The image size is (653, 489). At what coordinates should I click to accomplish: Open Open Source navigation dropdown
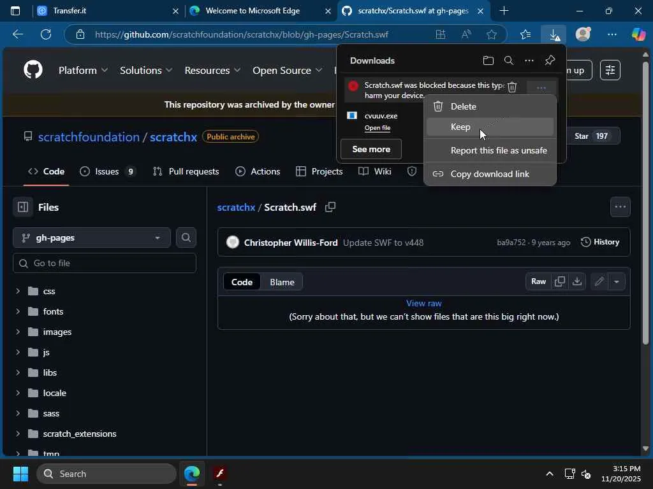(x=288, y=70)
